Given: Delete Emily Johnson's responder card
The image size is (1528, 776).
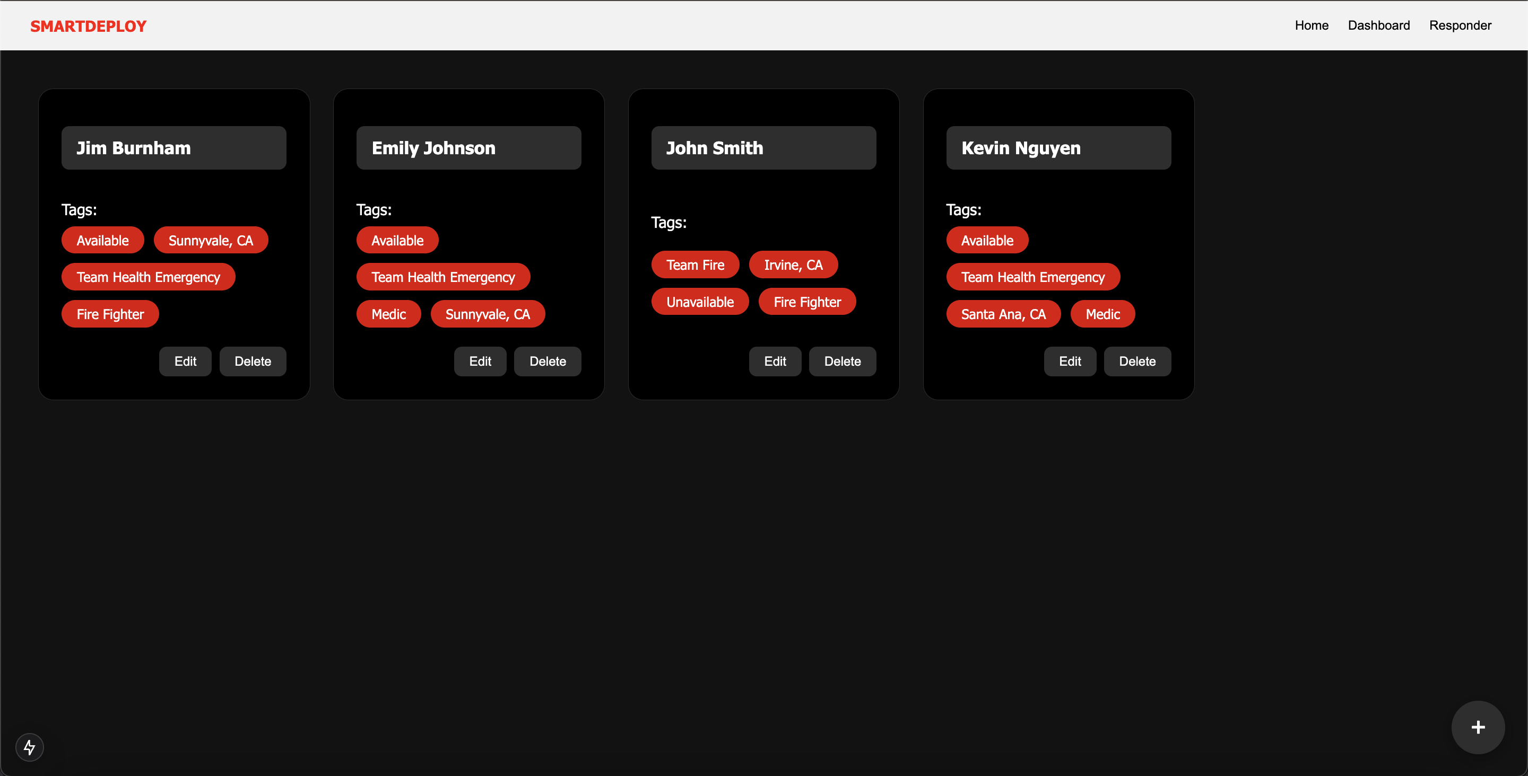Looking at the screenshot, I should coord(547,361).
